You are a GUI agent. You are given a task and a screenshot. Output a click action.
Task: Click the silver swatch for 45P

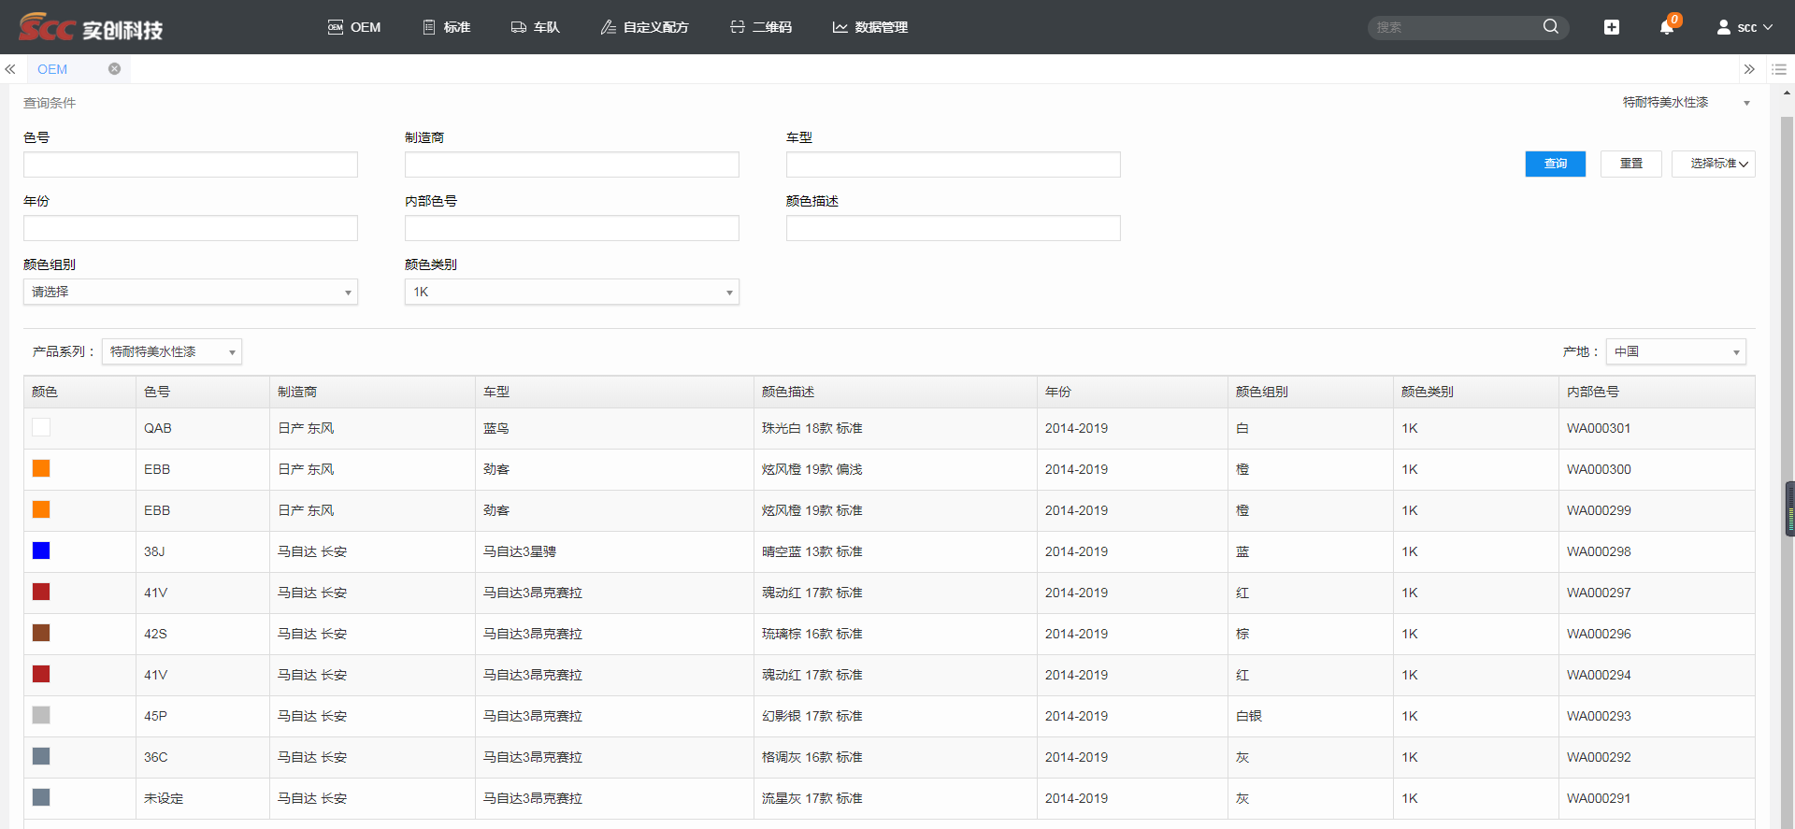41,715
